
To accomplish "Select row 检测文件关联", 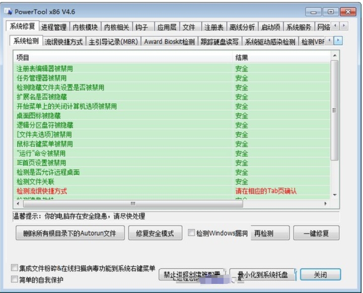I will (x=172, y=181).
